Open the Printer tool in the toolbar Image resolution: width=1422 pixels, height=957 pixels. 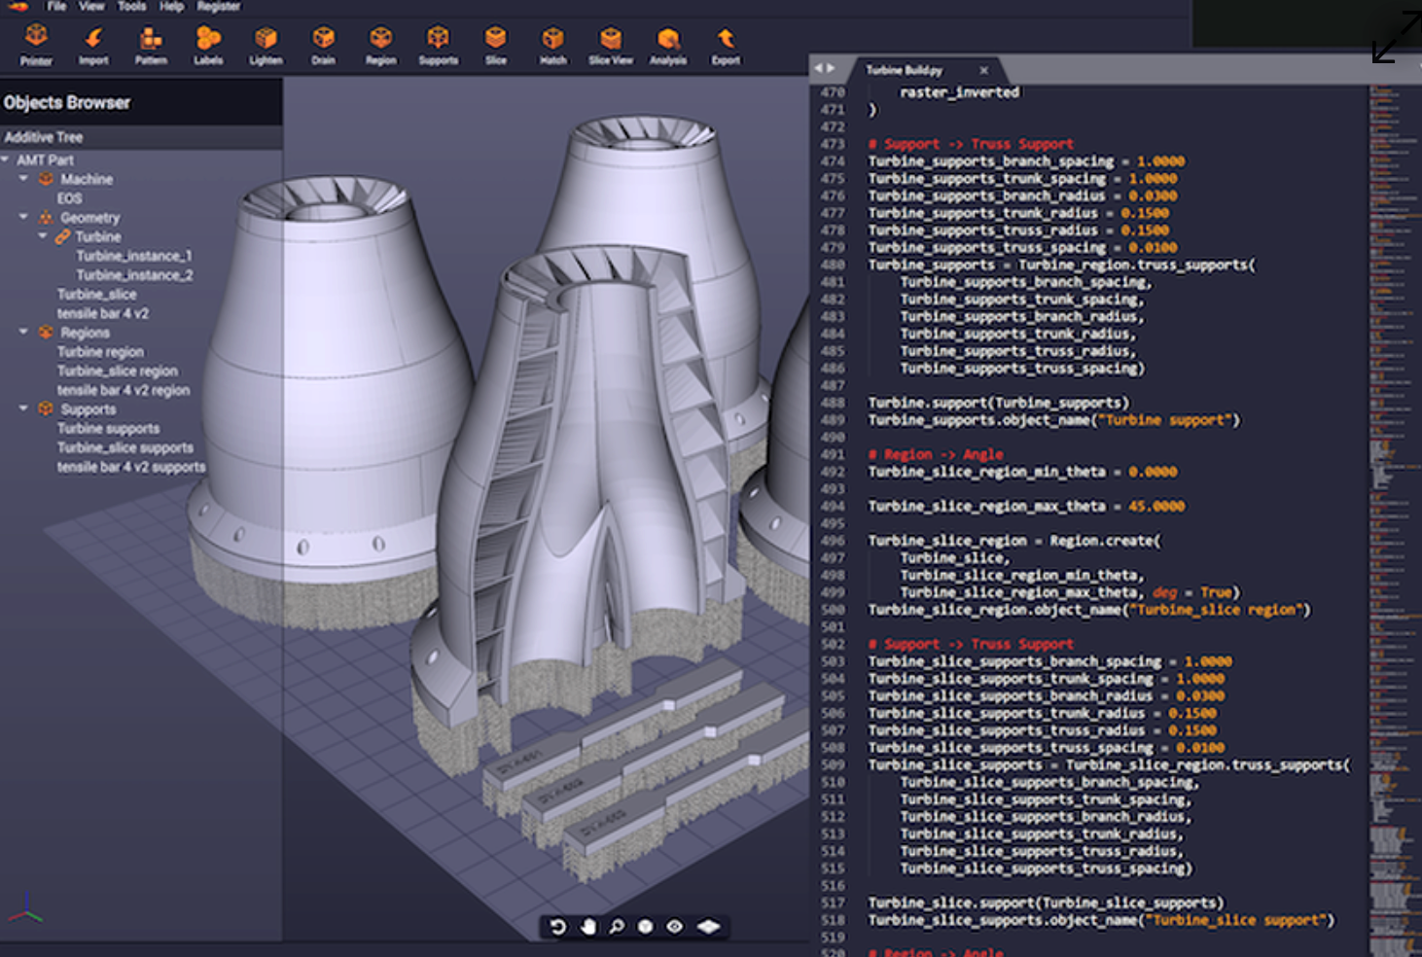click(x=36, y=45)
